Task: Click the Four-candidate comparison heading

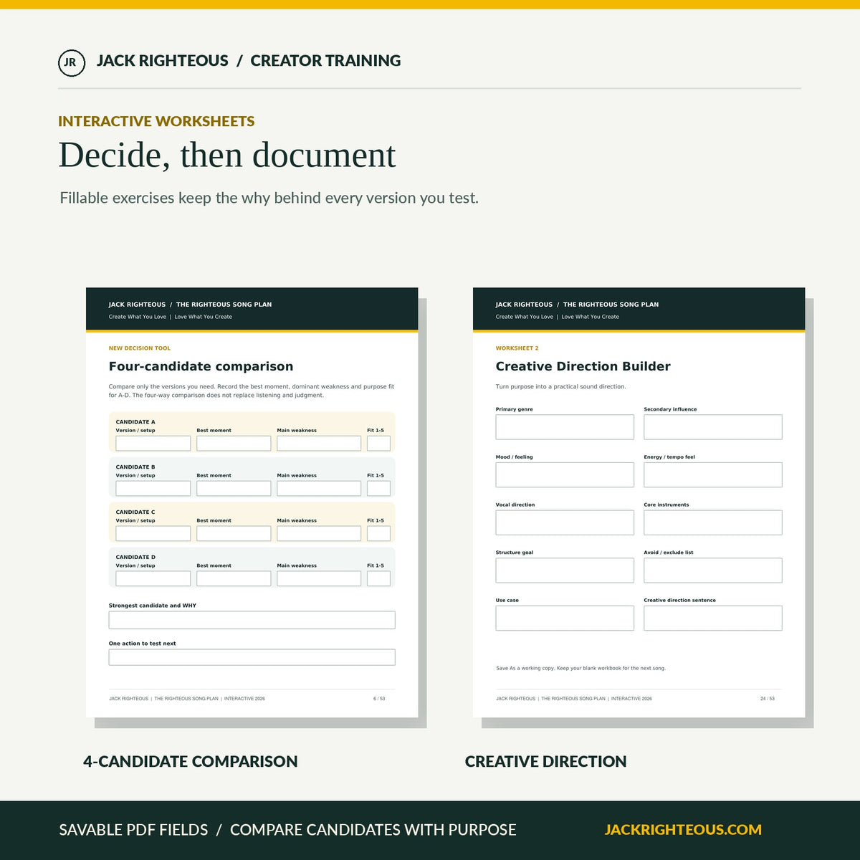Action: pyautogui.click(x=201, y=366)
